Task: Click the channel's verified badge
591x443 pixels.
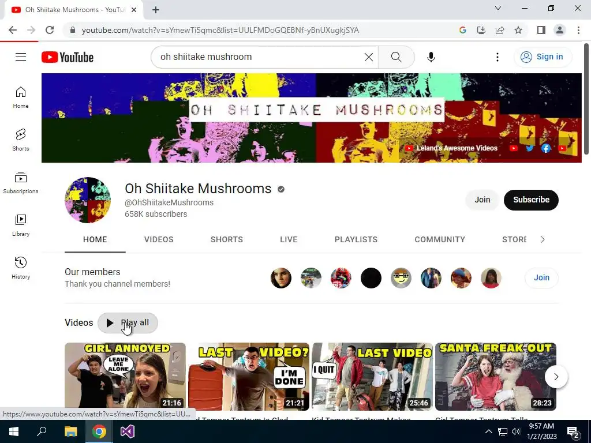Action: point(281,189)
